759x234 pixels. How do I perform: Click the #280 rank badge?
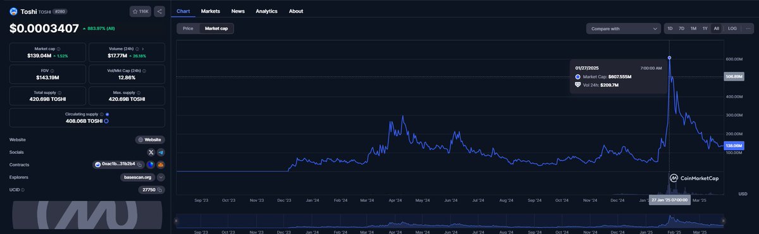(60, 11)
